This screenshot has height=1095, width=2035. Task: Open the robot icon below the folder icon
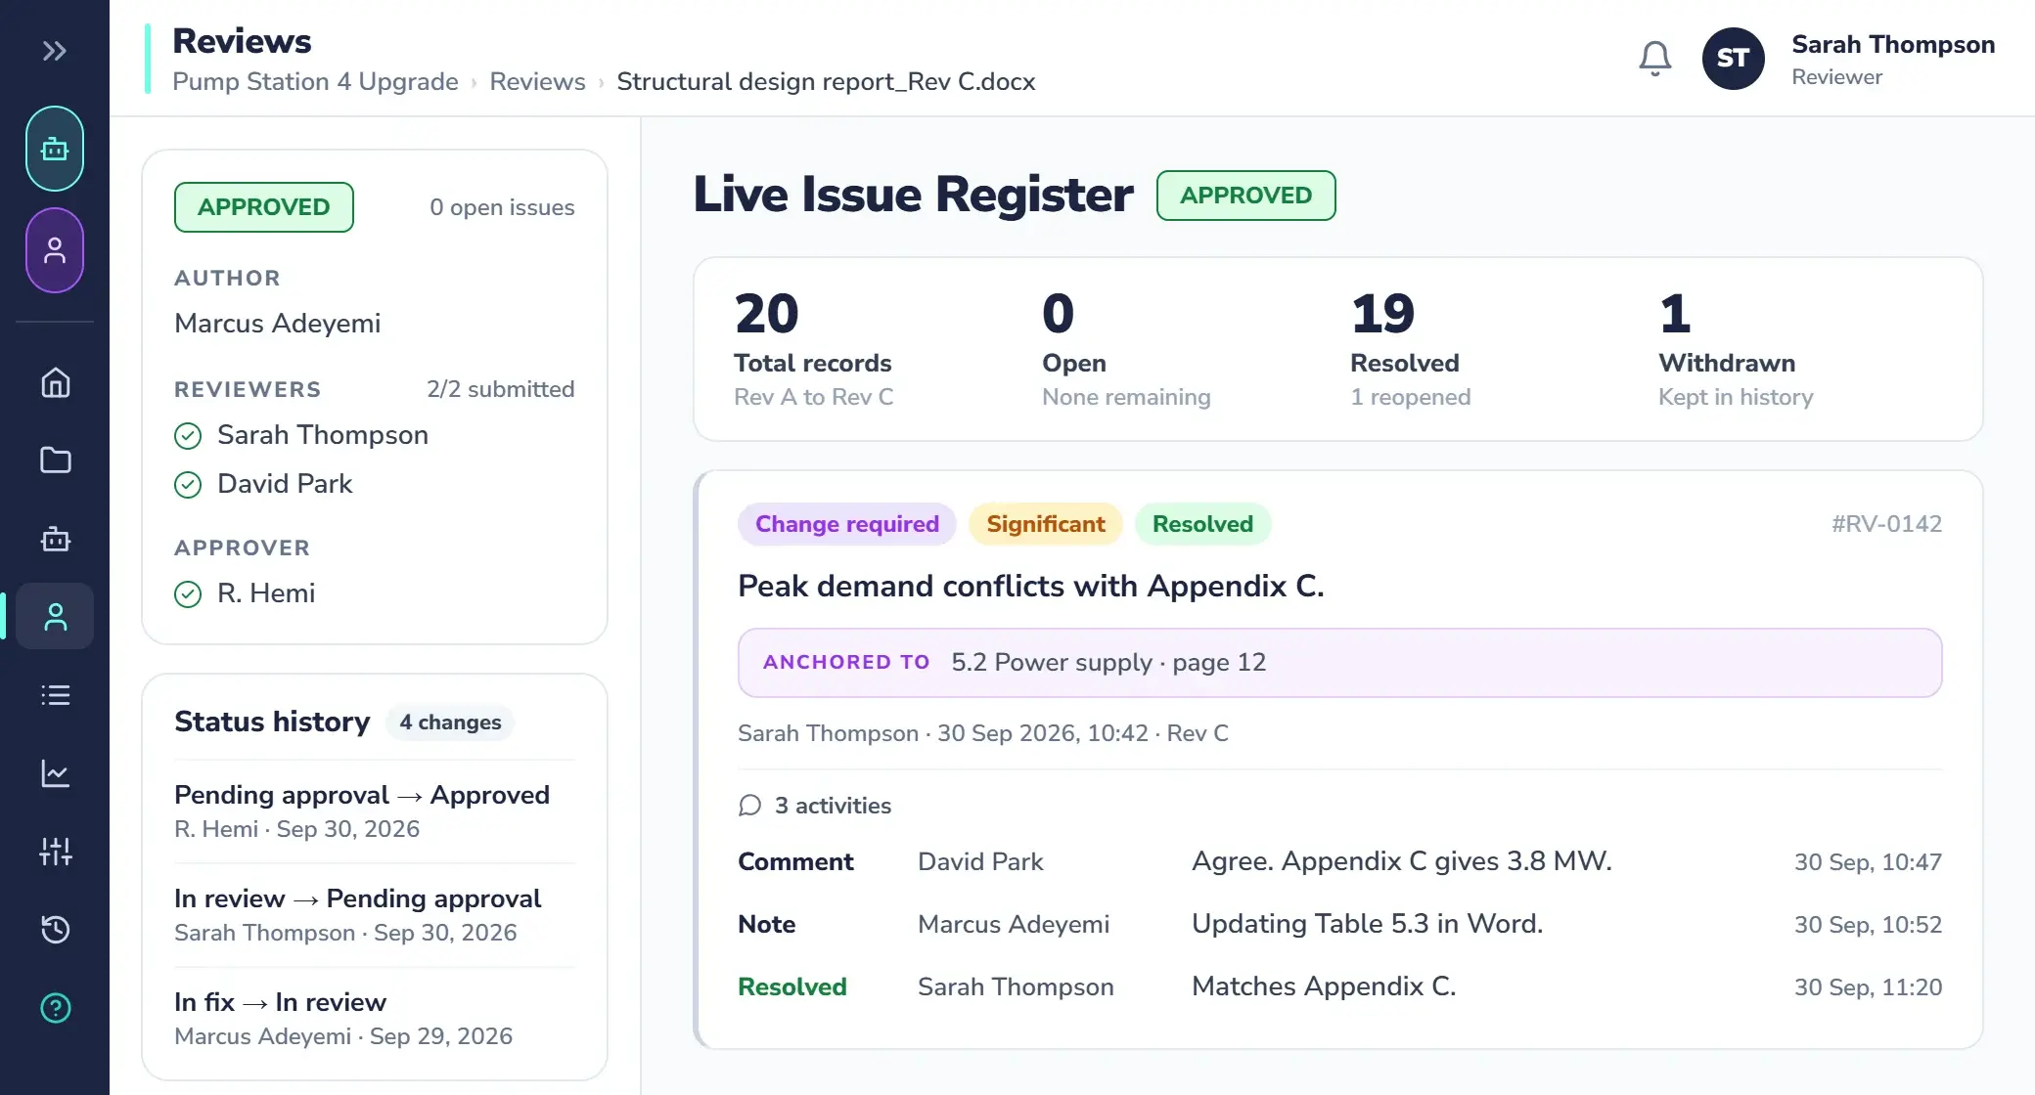click(x=55, y=539)
